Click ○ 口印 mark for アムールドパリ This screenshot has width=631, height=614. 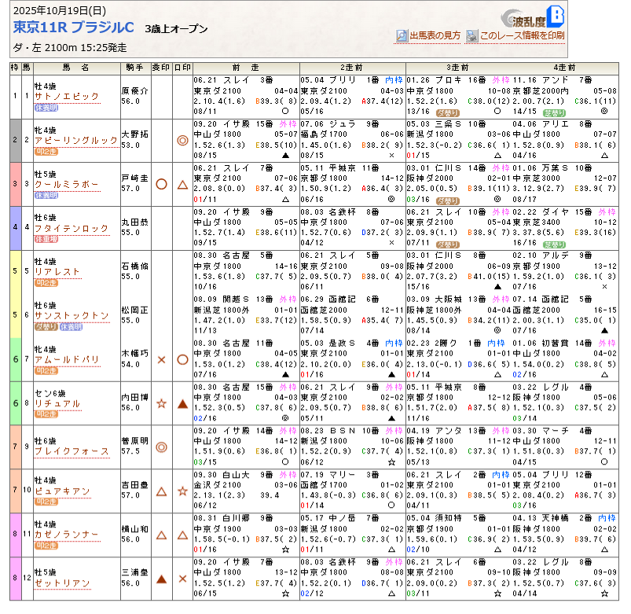183,359
